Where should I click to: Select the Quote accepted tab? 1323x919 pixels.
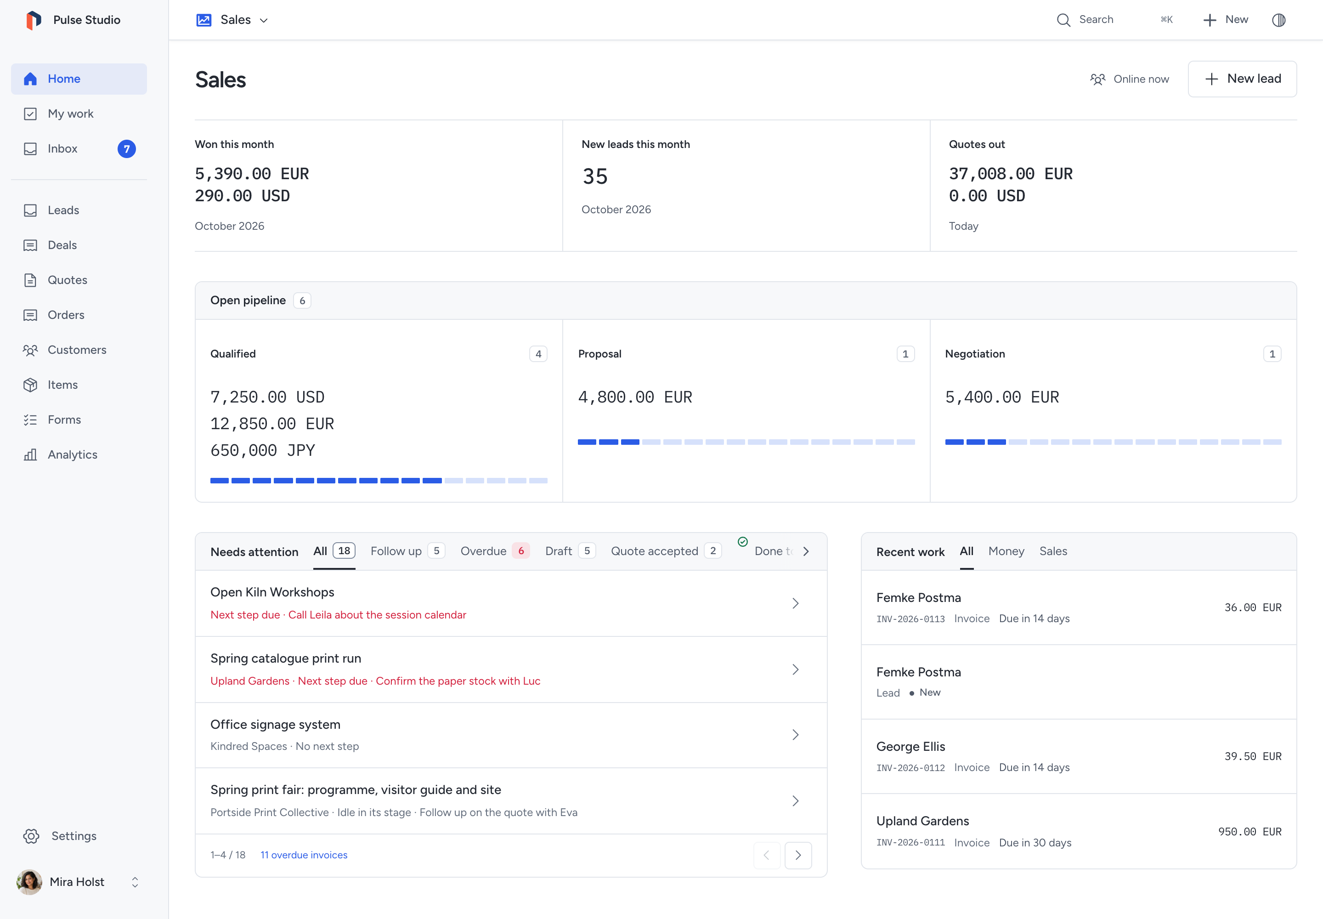point(666,551)
